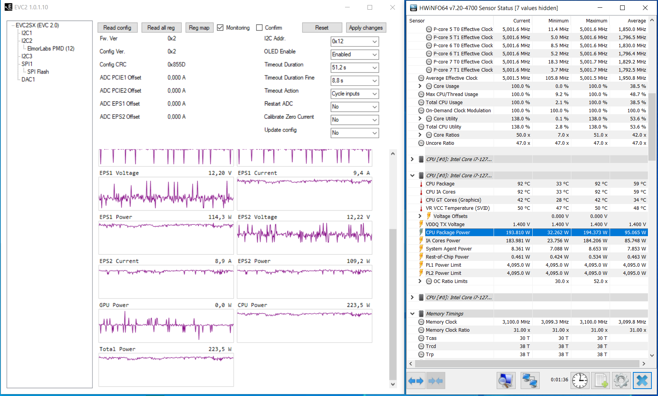
Task: Open the Timeout Duration dropdown
Action: coord(355,68)
